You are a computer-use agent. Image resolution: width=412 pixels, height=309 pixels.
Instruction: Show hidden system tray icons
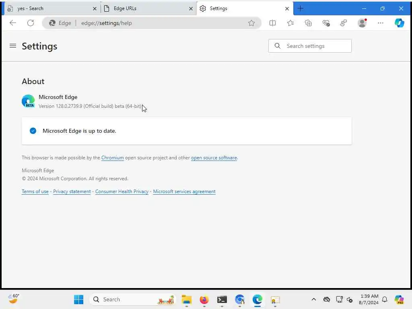(x=314, y=299)
